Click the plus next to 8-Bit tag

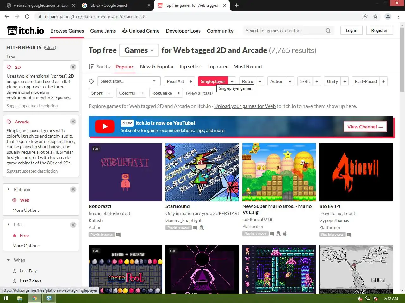[317, 81]
